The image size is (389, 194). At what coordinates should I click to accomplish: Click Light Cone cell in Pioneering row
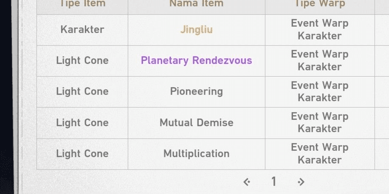[82, 91]
